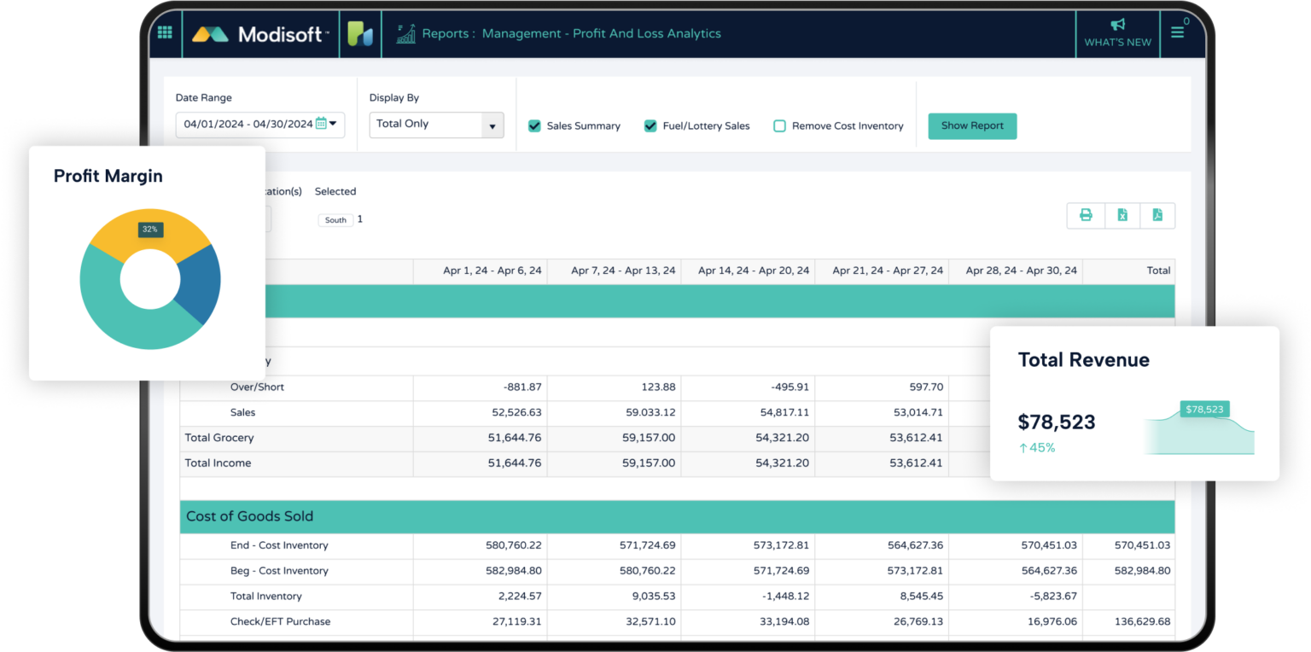Open the apps grid icon in top bar
Image resolution: width=1311 pixels, height=652 pixels.
click(165, 33)
